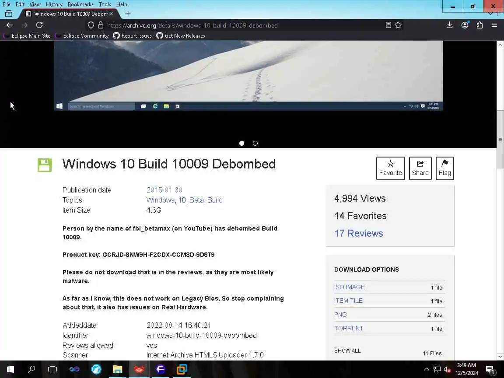Open the purple F app on the taskbar

point(160,369)
